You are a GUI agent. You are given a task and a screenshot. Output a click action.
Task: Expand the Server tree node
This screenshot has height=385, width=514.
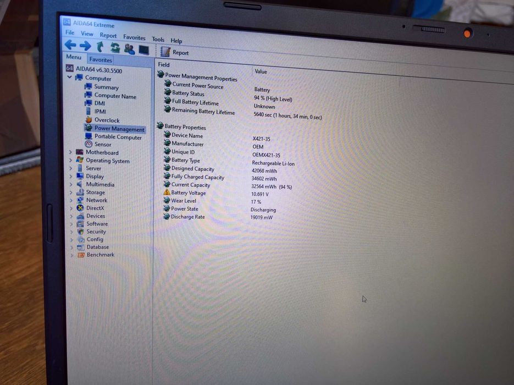(71, 168)
